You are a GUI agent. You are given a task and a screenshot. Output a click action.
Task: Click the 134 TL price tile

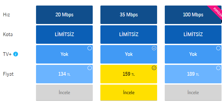(64, 74)
